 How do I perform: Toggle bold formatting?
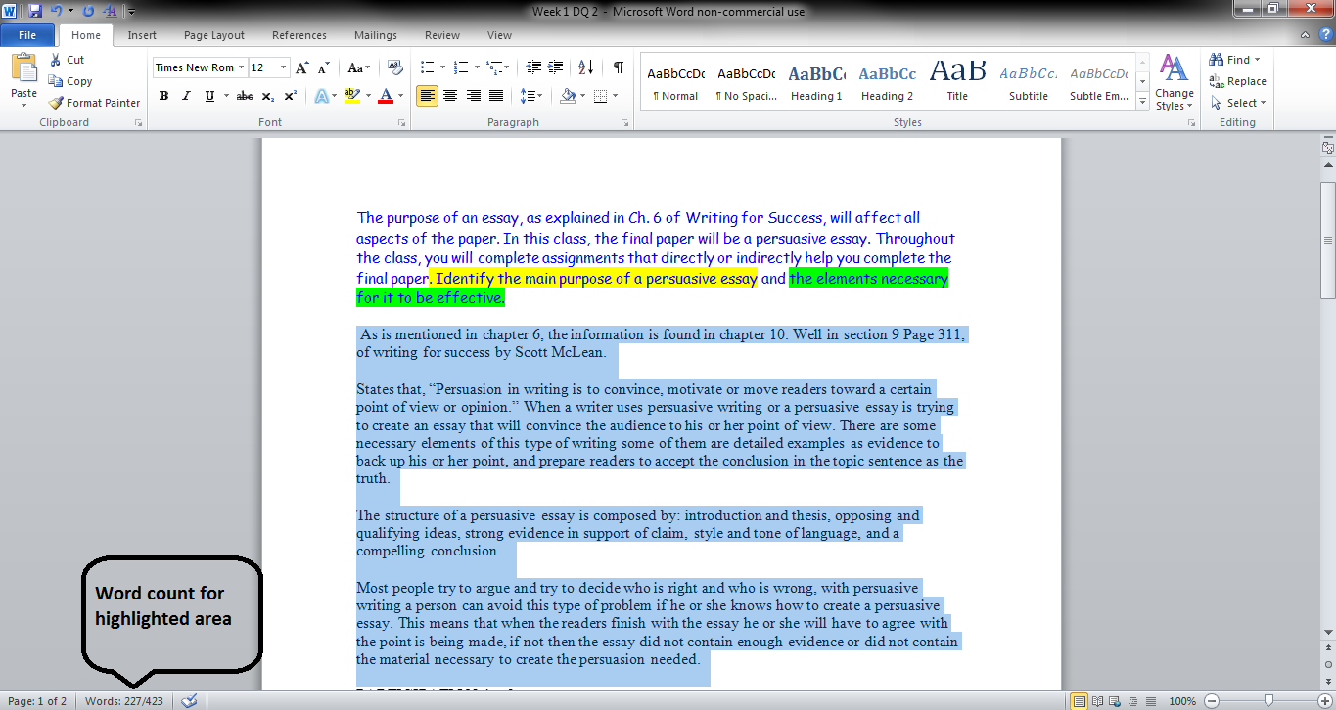click(x=163, y=95)
